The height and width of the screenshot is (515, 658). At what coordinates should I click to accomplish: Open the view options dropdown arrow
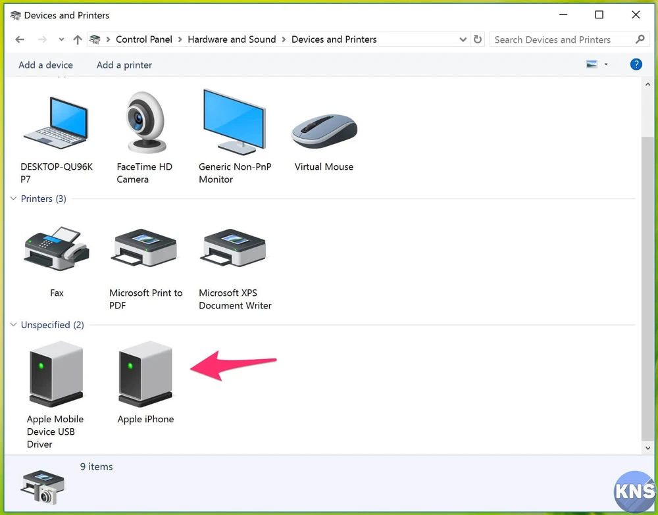606,64
